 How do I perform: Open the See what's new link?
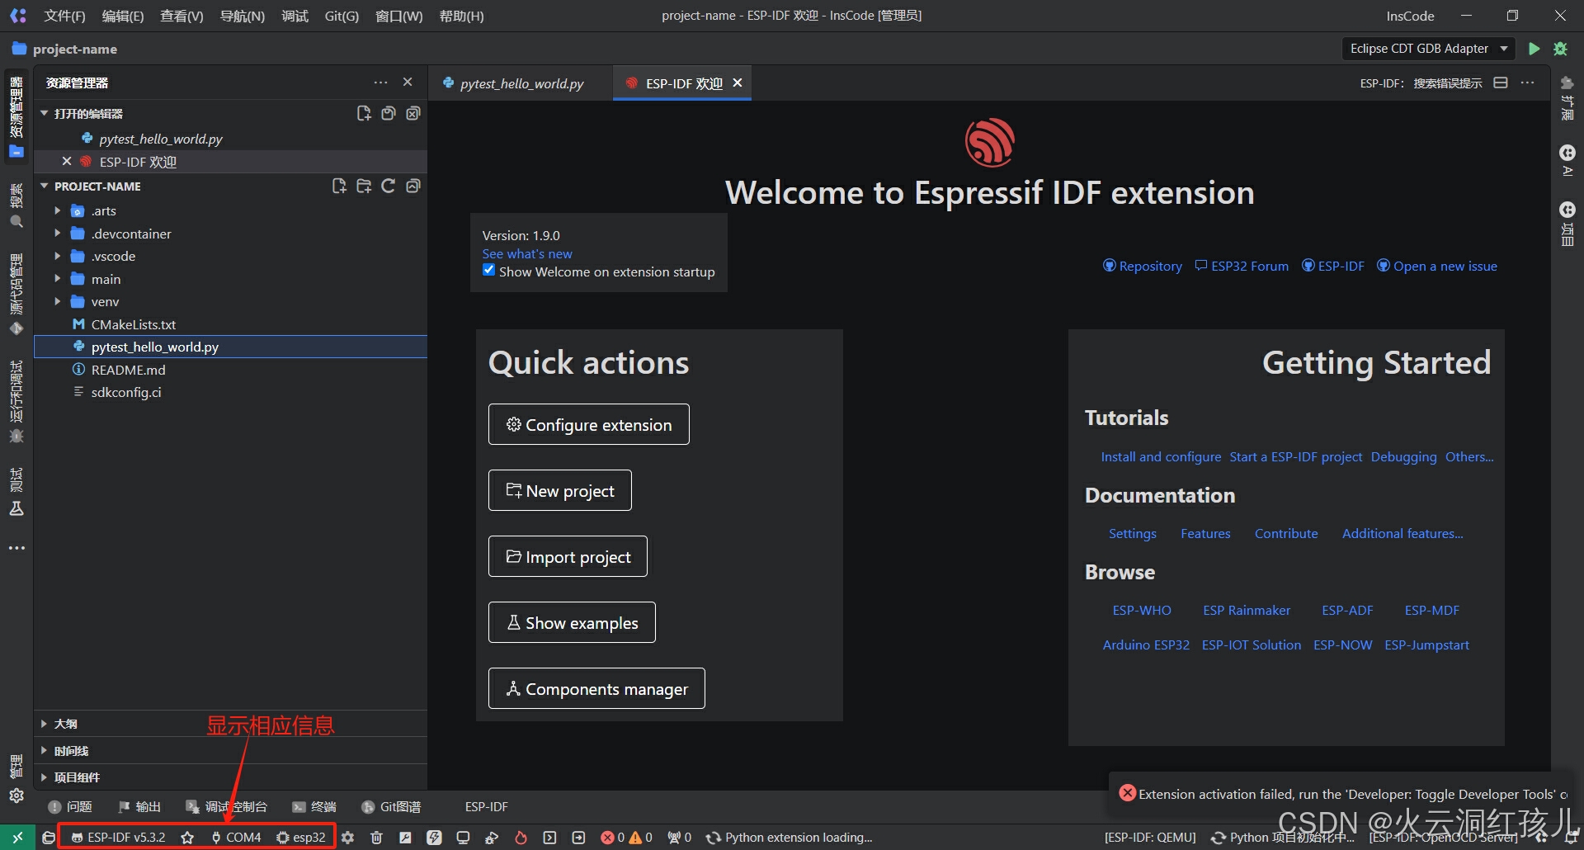[x=527, y=253]
